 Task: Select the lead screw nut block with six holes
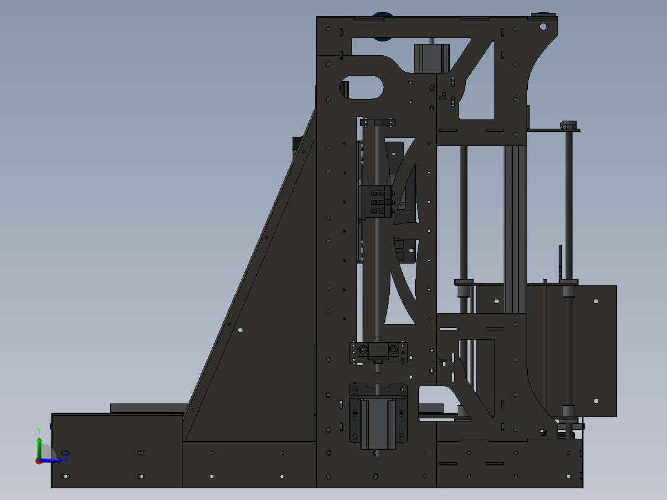376,202
